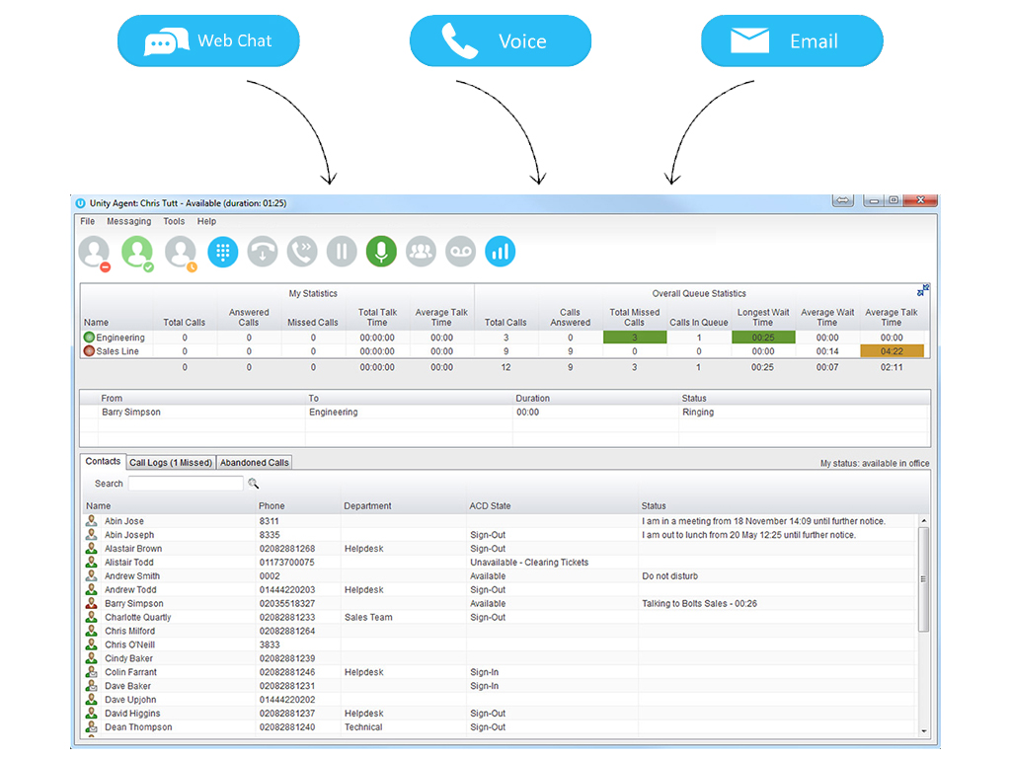Image resolution: width=1011 pixels, height=758 pixels.
Task: Toggle the Sales Line queue status icon
Action: 89,351
